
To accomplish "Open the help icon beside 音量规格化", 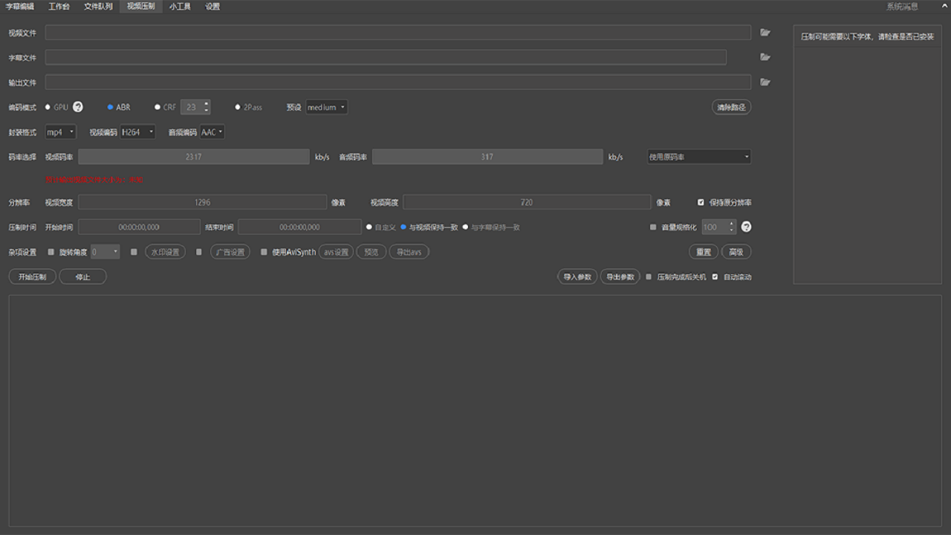I will click(747, 227).
